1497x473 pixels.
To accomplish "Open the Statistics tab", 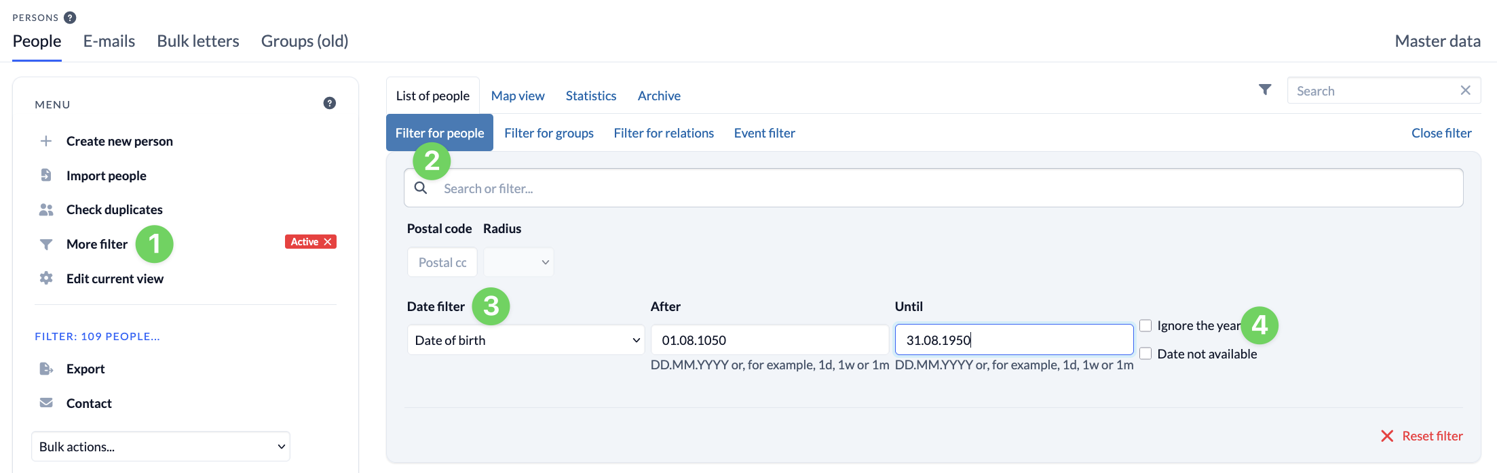I will point(591,96).
